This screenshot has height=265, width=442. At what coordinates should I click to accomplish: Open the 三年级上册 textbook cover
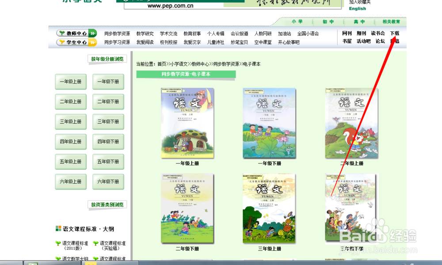(269, 208)
